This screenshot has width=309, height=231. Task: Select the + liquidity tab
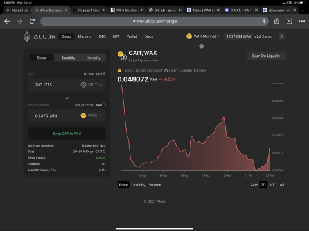point(67,58)
